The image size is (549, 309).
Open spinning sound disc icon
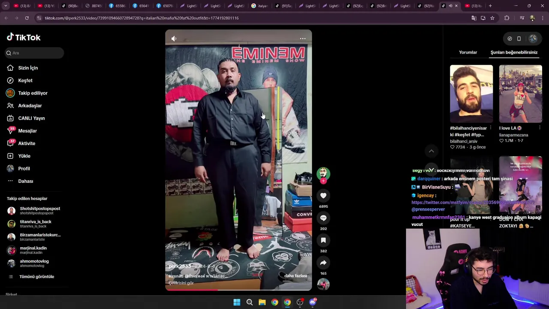click(323, 284)
